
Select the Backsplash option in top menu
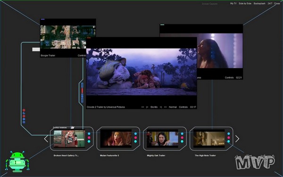259,3
